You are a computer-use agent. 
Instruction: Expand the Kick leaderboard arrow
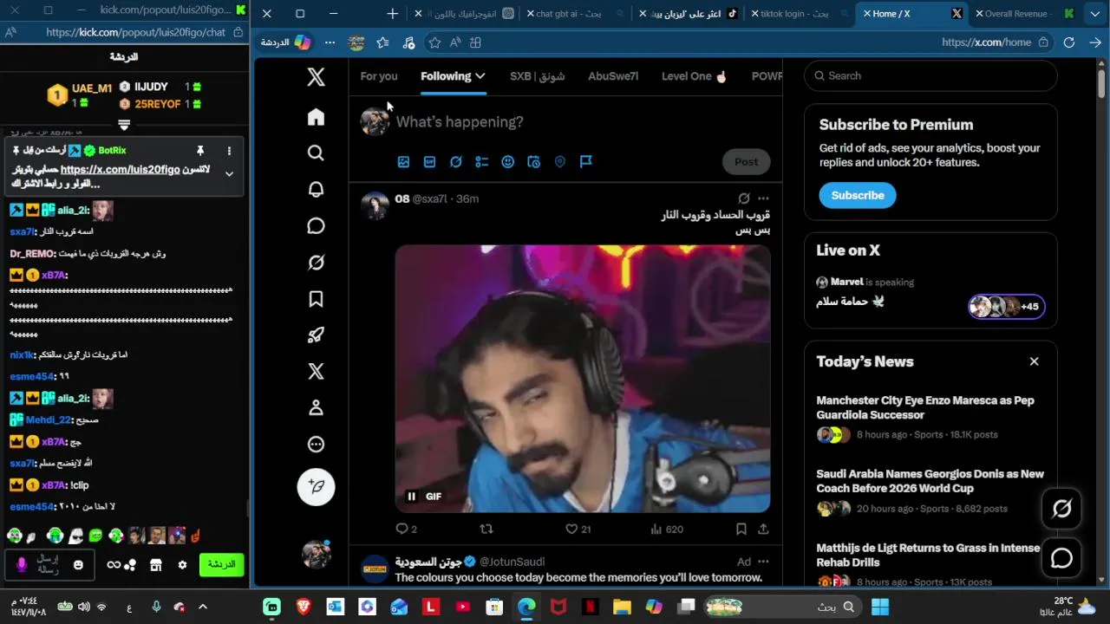[124, 126]
